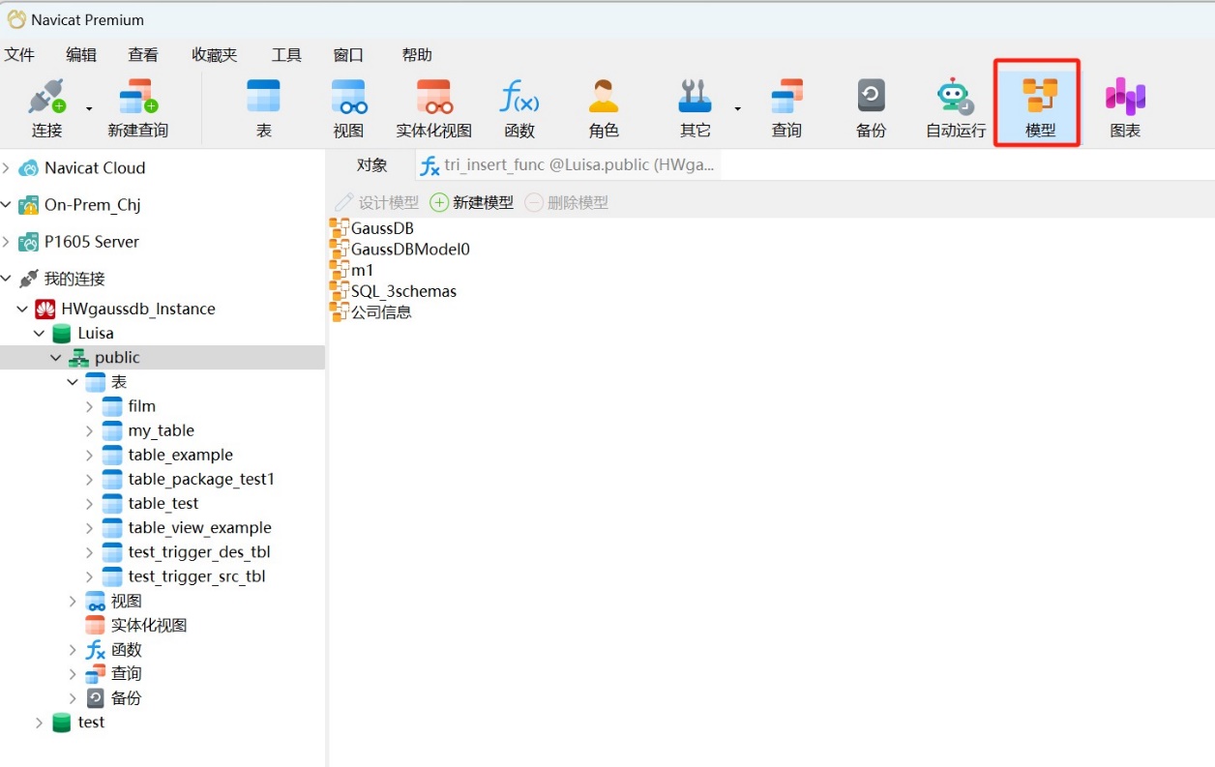Open the Chart (图表) toolbar icon
The height and width of the screenshot is (767, 1215).
1125,107
